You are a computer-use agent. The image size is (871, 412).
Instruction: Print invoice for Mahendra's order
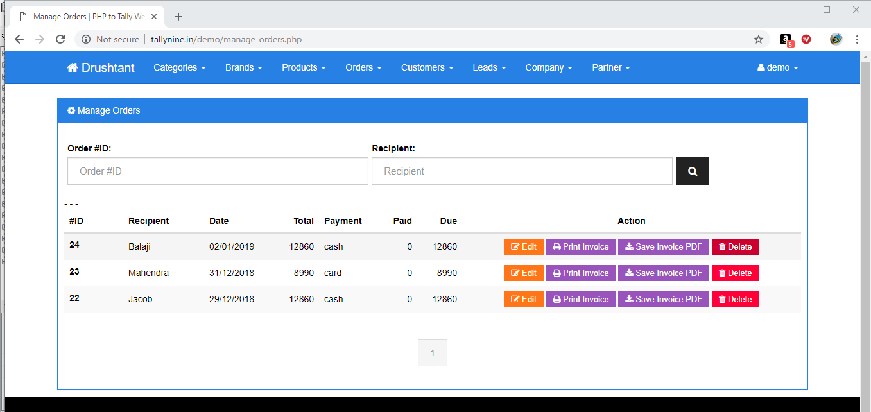580,273
